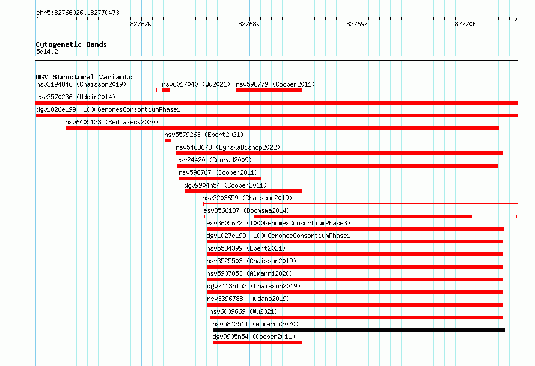Click the 5q14.2 cytogenetic band bar
The image size is (535, 366).
click(277, 58)
